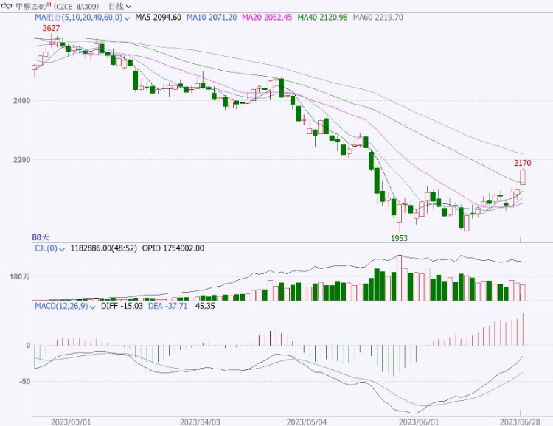Click the 2023/06/28 date label
The width and height of the screenshot is (553, 426).
(x=520, y=422)
